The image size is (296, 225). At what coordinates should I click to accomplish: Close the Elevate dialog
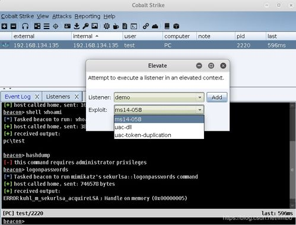[x=223, y=66]
